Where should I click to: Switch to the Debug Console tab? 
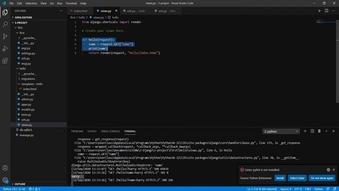(110, 131)
